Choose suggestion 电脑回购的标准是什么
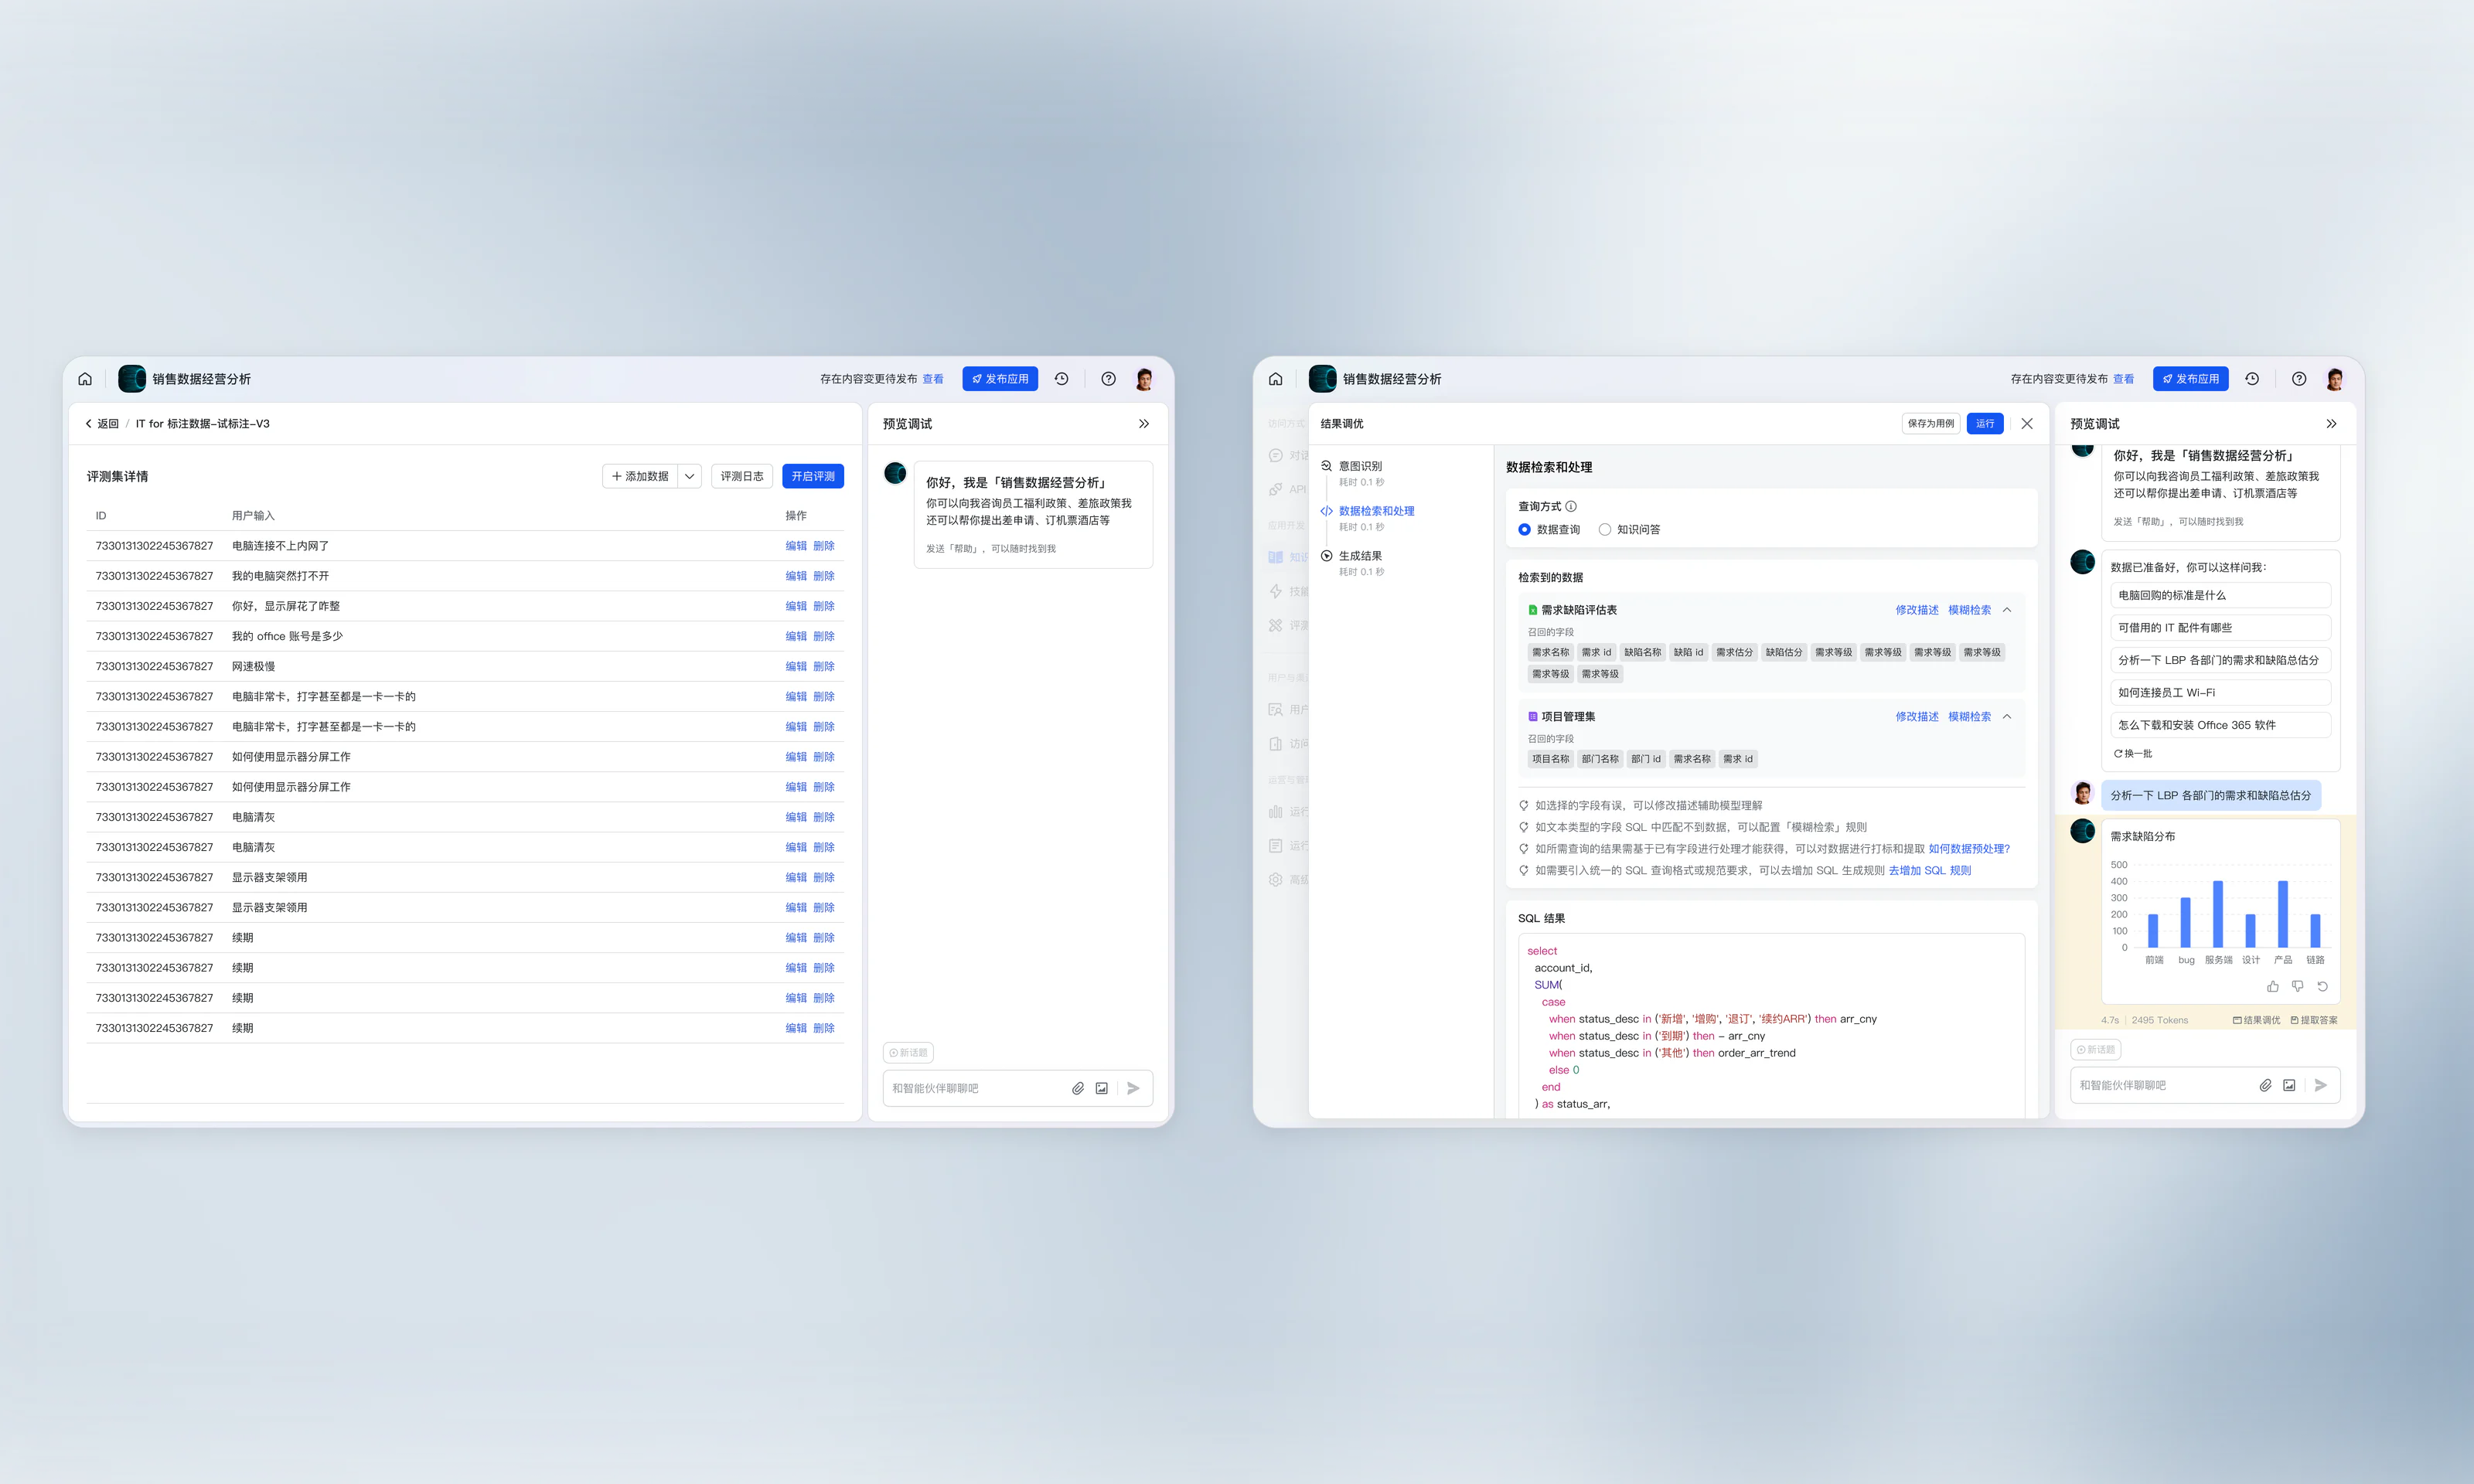The width and height of the screenshot is (2474, 1484). coord(2221,595)
